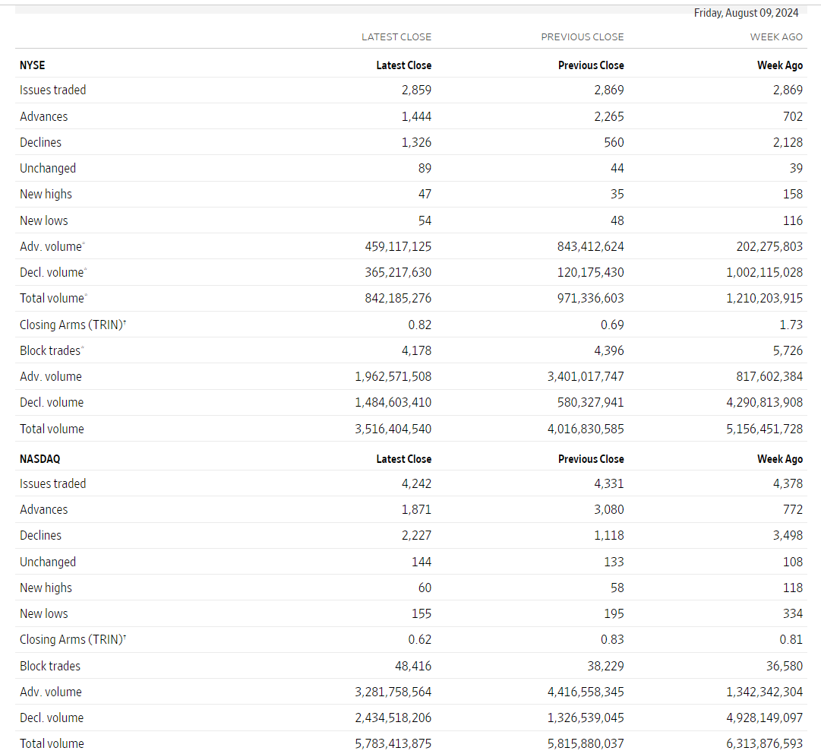Screen dimensions: 821x754
Task: Select NYSE previous close TRIN 0.69
Action: (x=612, y=325)
